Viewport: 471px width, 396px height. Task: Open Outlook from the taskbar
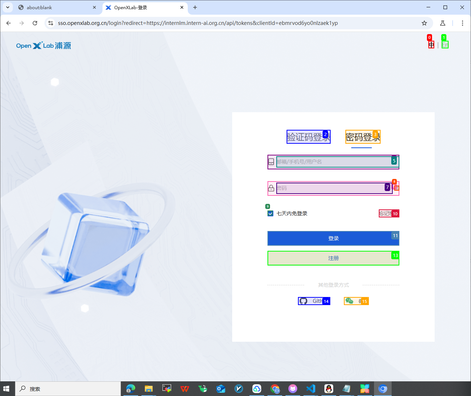(x=221, y=389)
